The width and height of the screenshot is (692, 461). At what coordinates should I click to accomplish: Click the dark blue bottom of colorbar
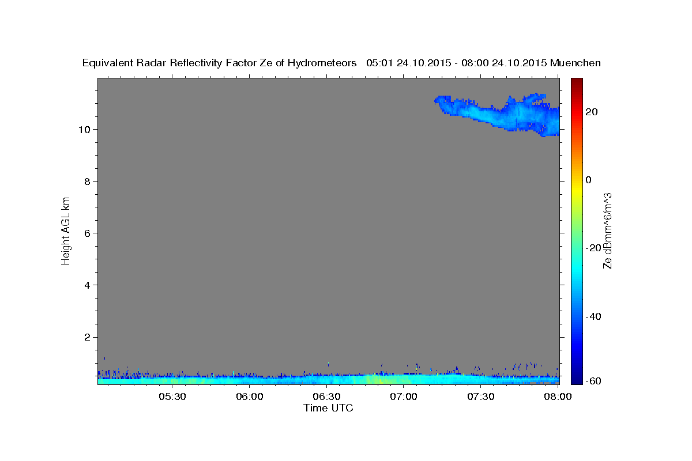click(x=577, y=377)
